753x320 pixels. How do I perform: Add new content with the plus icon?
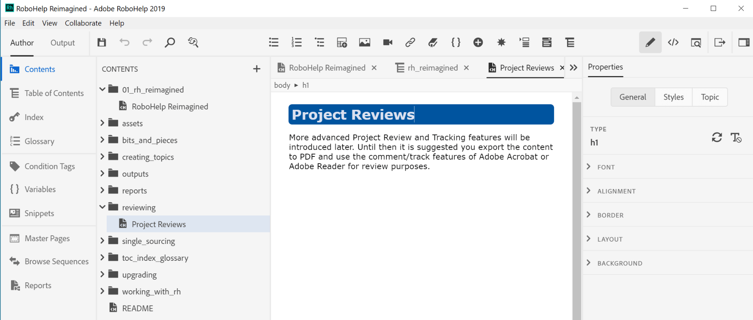[x=257, y=69]
